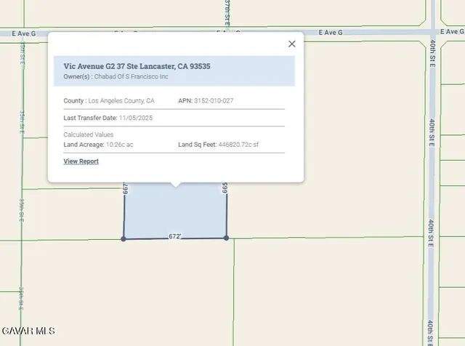Click the Vic Avenue G2 address title

point(137,65)
